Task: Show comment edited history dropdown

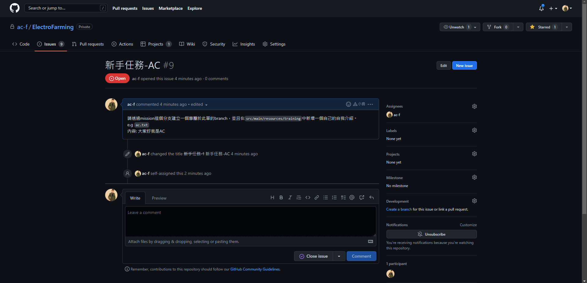Action: pyautogui.click(x=199, y=105)
